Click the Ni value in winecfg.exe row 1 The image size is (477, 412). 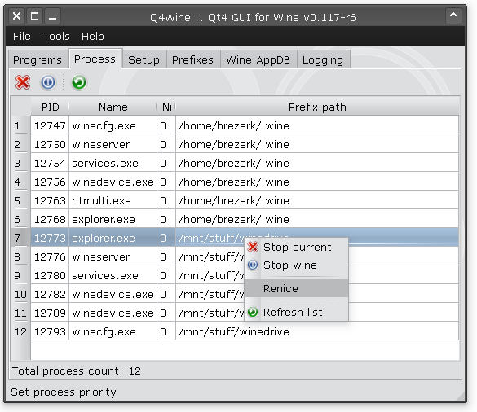click(x=166, y=125)
